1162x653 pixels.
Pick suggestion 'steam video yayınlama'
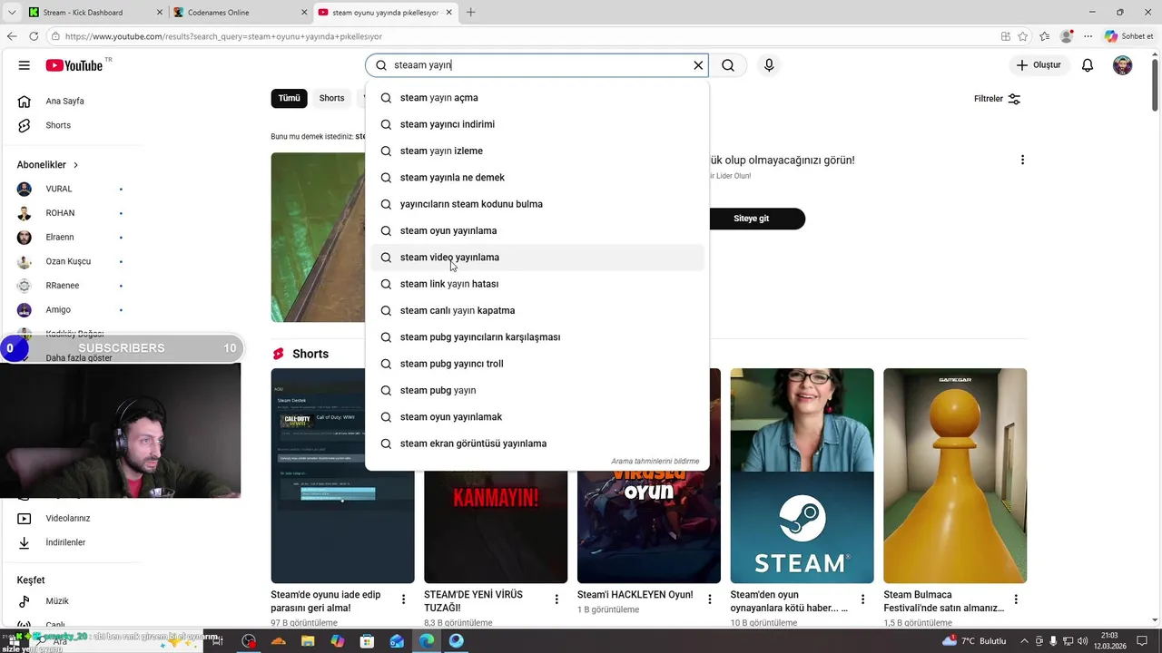pyautogui.click(x=537, y=257)
